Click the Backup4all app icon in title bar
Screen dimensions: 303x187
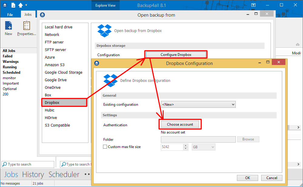click(5, 5)
